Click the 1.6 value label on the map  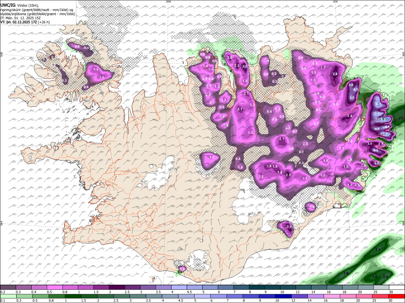coord(245,81)
